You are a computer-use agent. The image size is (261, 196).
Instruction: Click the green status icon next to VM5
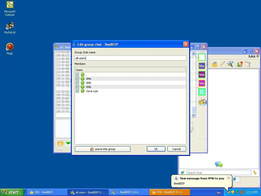point(83,83)
